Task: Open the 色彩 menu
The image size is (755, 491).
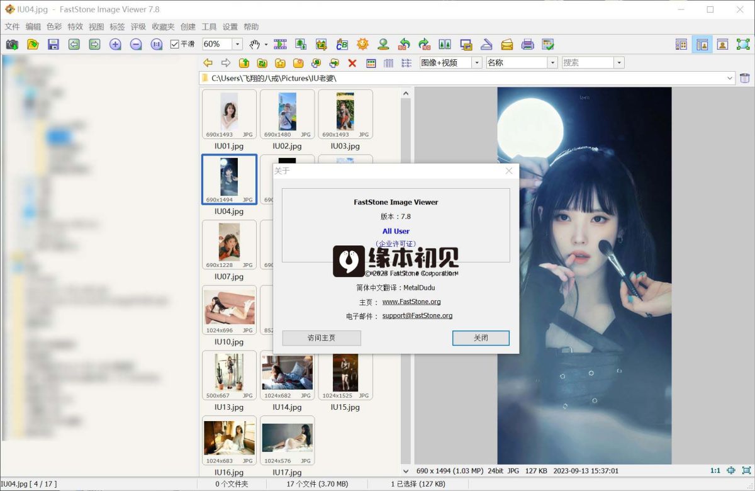Action: tap(54, 27)
